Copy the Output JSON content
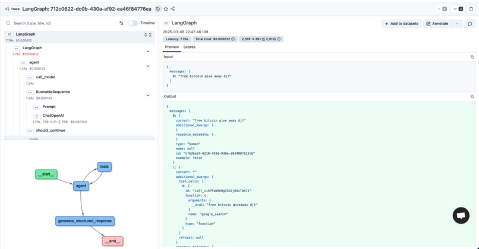The width and height of the screenshot is (479, 249). point(472,96)
